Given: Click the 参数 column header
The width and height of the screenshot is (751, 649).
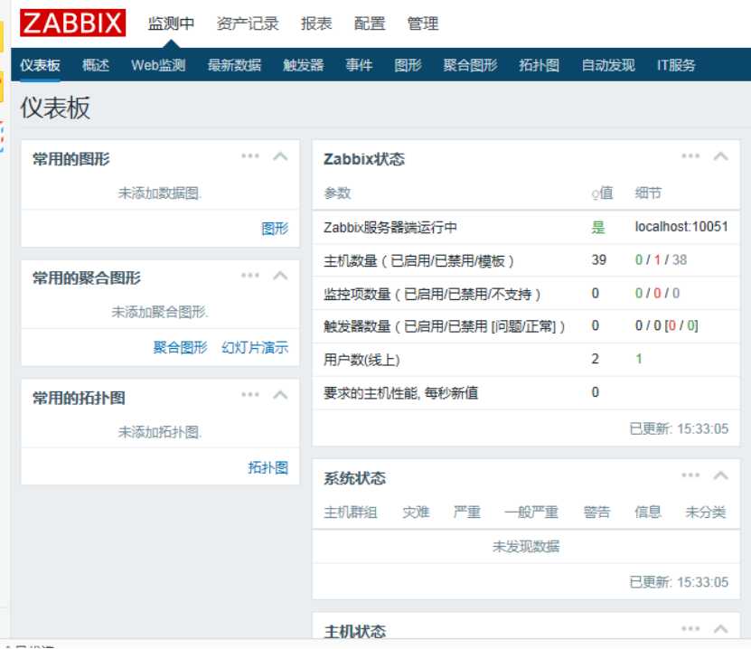Looking at the screenshot, I should point(337,193).
